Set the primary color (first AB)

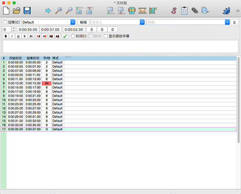pyautogui.click(x=39, y=36)
